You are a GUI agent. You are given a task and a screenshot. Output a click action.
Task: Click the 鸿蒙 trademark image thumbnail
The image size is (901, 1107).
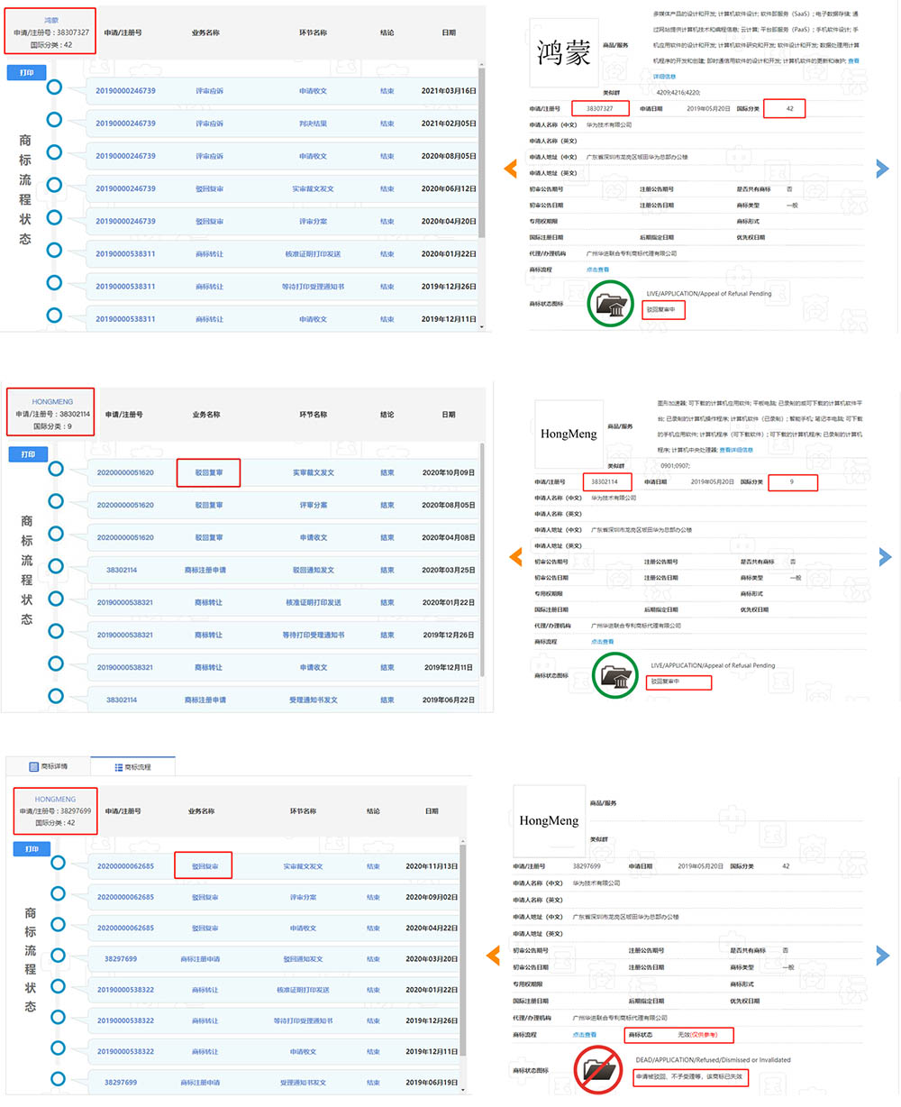click(563, 53)
